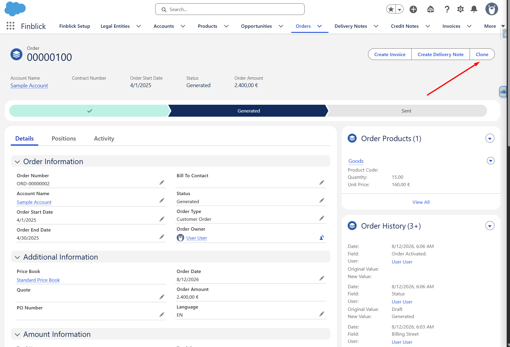
Task: Edit Order Number field pencil
Action: [x=162, y=182]
